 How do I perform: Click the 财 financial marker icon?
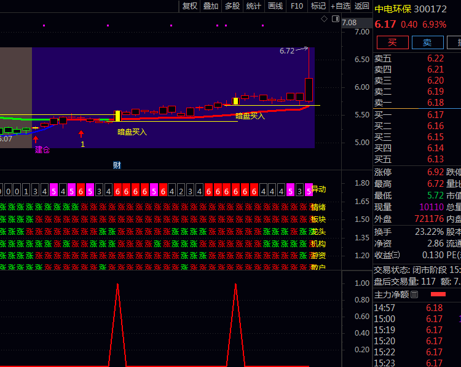click(x=117, y=165)
